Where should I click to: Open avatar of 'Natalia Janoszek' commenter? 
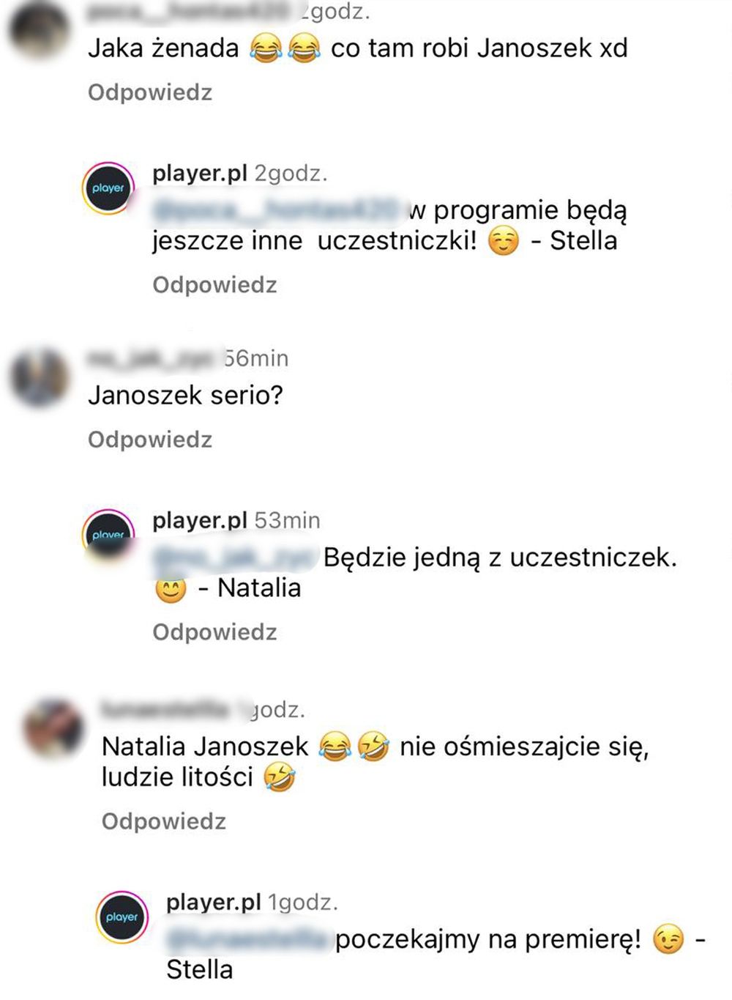click(x=53, y=727)
